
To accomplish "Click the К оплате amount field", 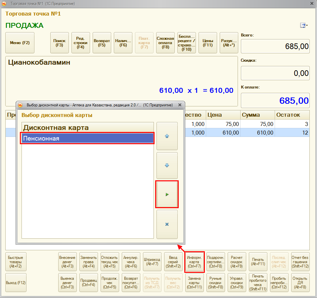I will (x=275, y=100).
